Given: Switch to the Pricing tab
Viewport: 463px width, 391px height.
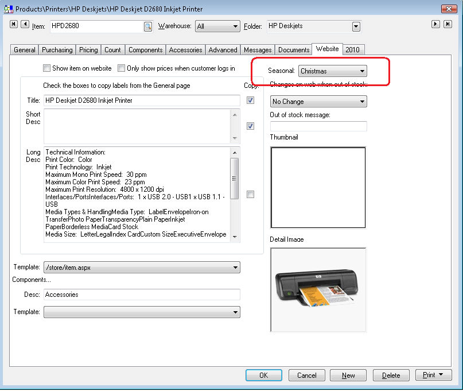Looking at the screenshot, I should 88,50.
